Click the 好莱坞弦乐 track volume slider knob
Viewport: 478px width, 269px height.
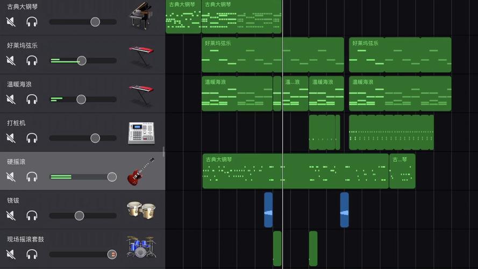[82, 61]
